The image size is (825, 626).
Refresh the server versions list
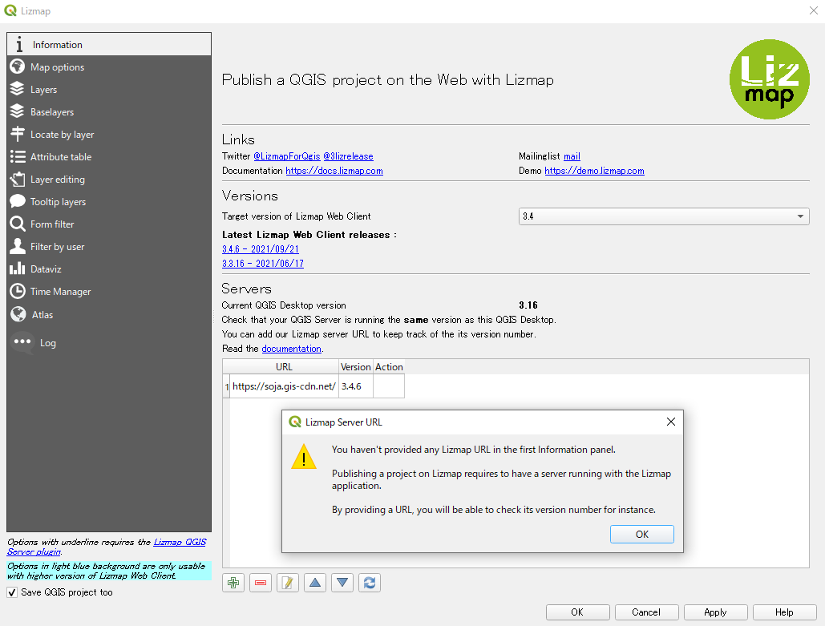[369, 583]
